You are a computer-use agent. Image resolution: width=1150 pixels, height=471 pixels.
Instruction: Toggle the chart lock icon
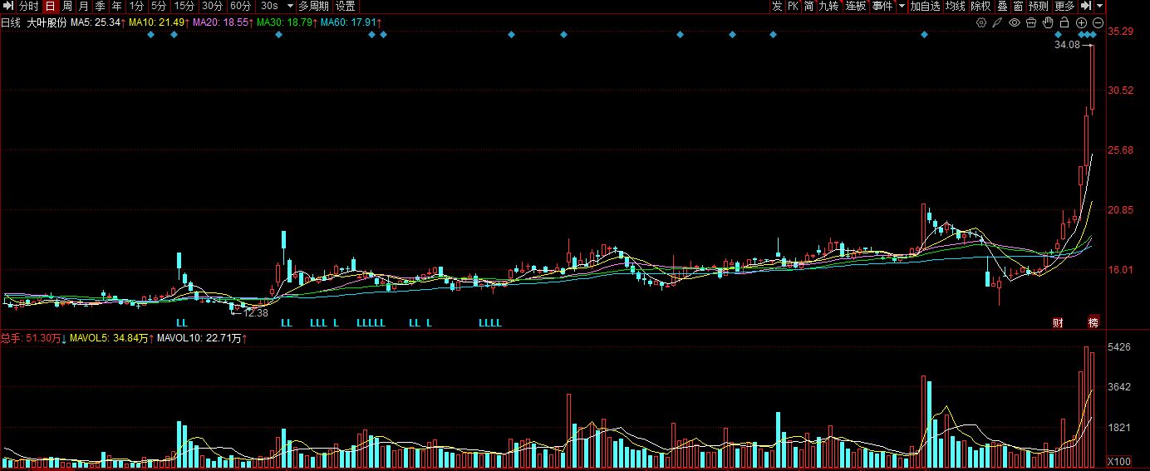point(1064,22)
